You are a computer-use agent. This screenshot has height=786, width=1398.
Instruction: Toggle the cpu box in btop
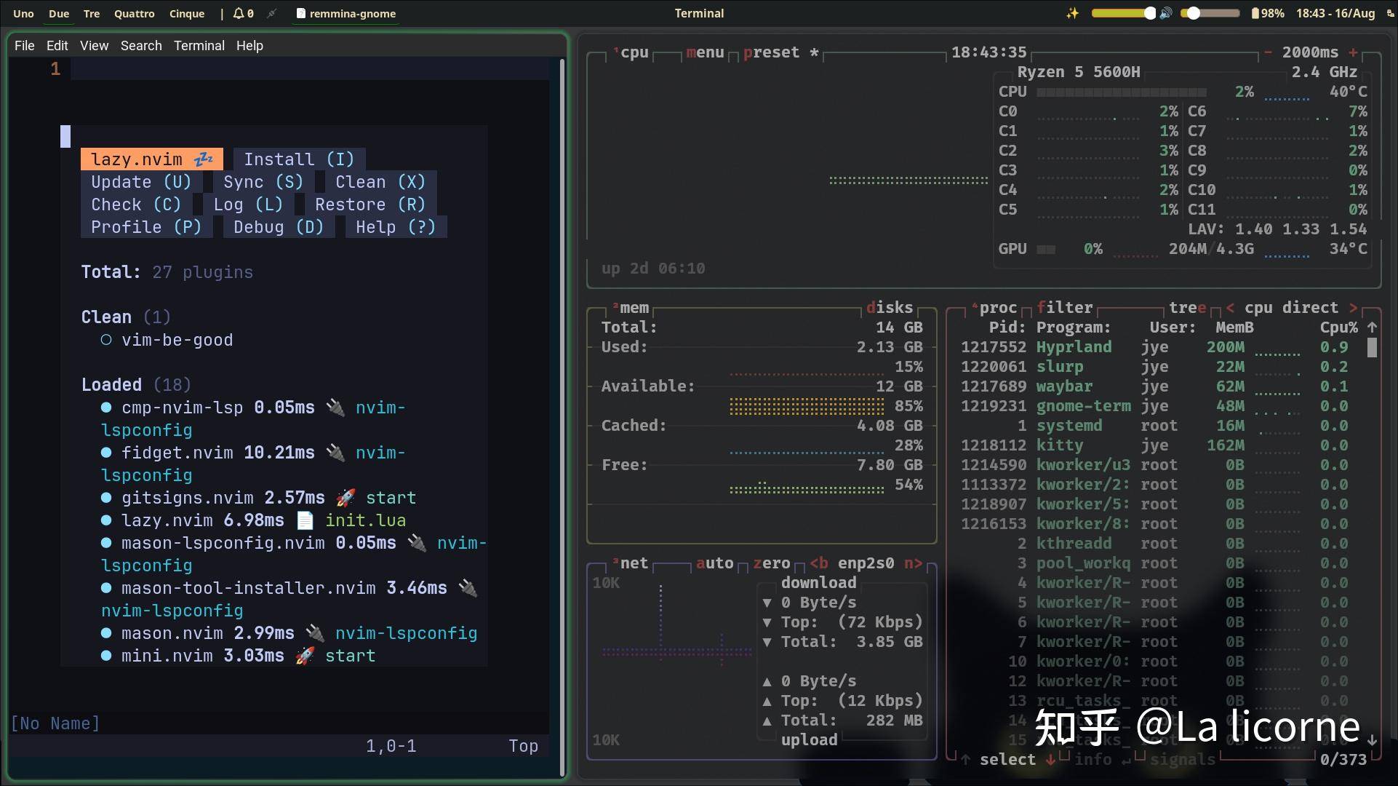(631, 52)
